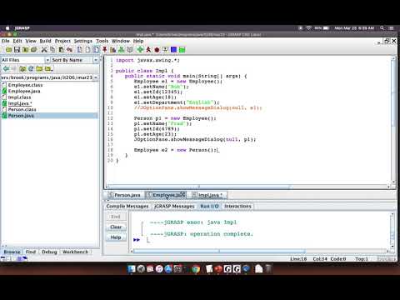This screenshot has width=400, height=300.
Task: Click the browse panel up-folder icon
Action: click(x=22, y=68)
